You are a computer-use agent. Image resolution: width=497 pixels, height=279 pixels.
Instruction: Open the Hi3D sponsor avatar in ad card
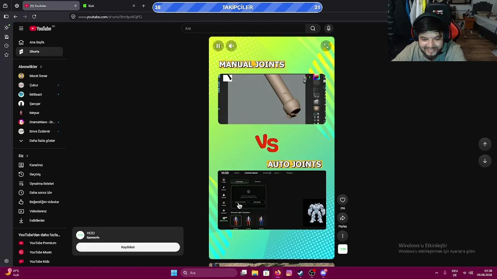(x=80, y=235)
